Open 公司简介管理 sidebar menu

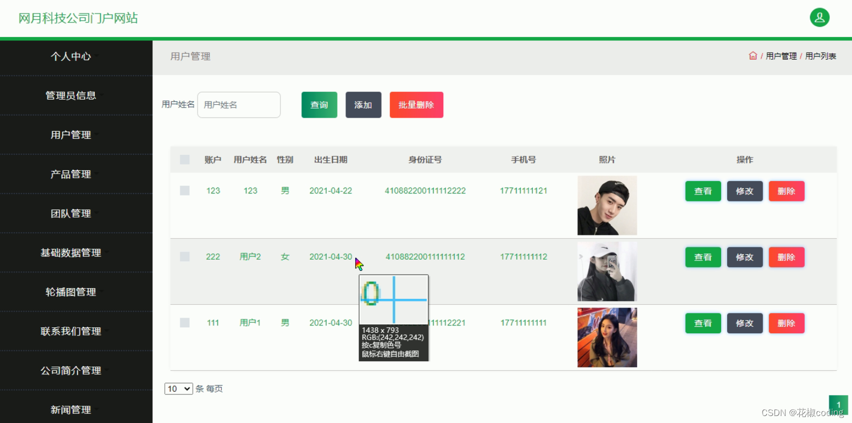(x=71, y=370)
